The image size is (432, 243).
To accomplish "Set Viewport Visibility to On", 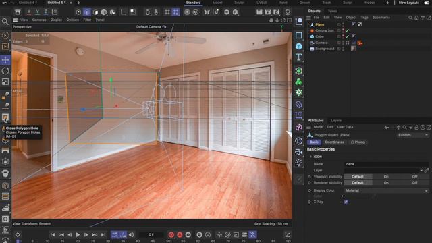I will [386, 177].
